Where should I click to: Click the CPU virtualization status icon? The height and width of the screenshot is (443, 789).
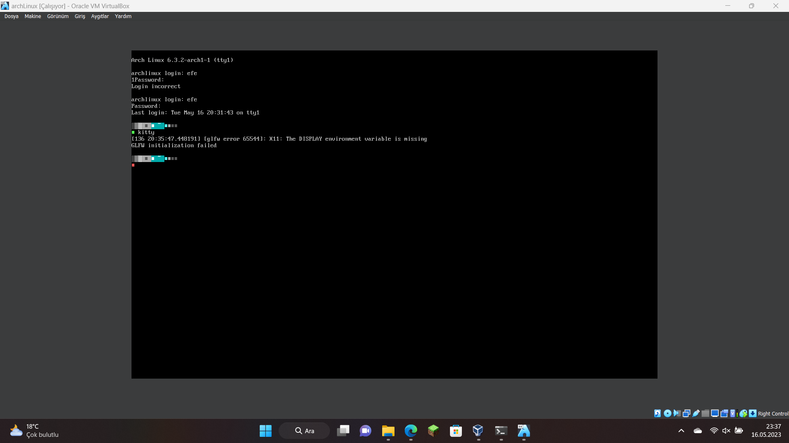tap(733, 413)
